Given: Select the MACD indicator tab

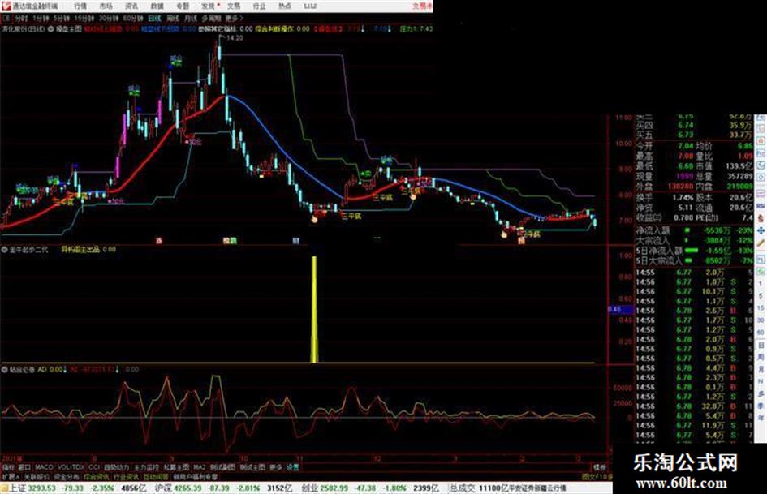Looking at the screenshot, I should pos(44,467).
